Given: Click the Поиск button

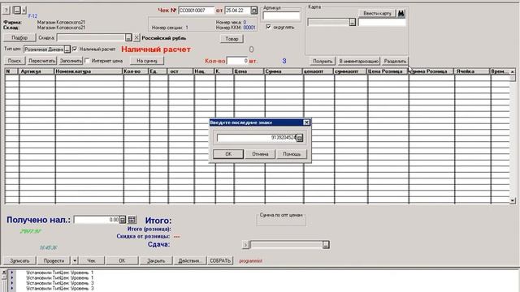Looking at the screenshot, I should tap(15, 61).
